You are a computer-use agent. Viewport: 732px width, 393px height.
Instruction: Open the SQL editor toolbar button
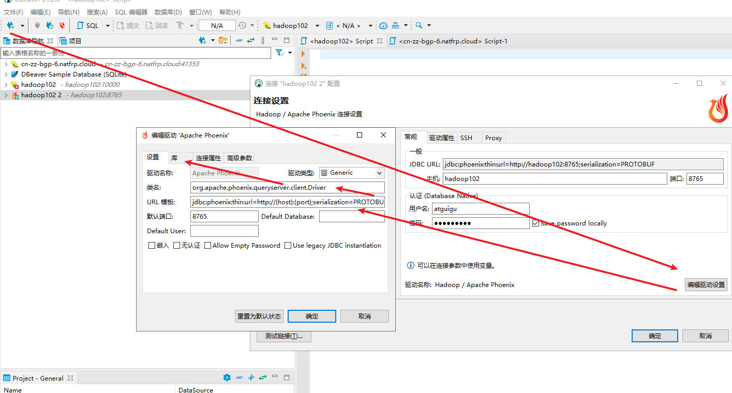tap(88, 25)
